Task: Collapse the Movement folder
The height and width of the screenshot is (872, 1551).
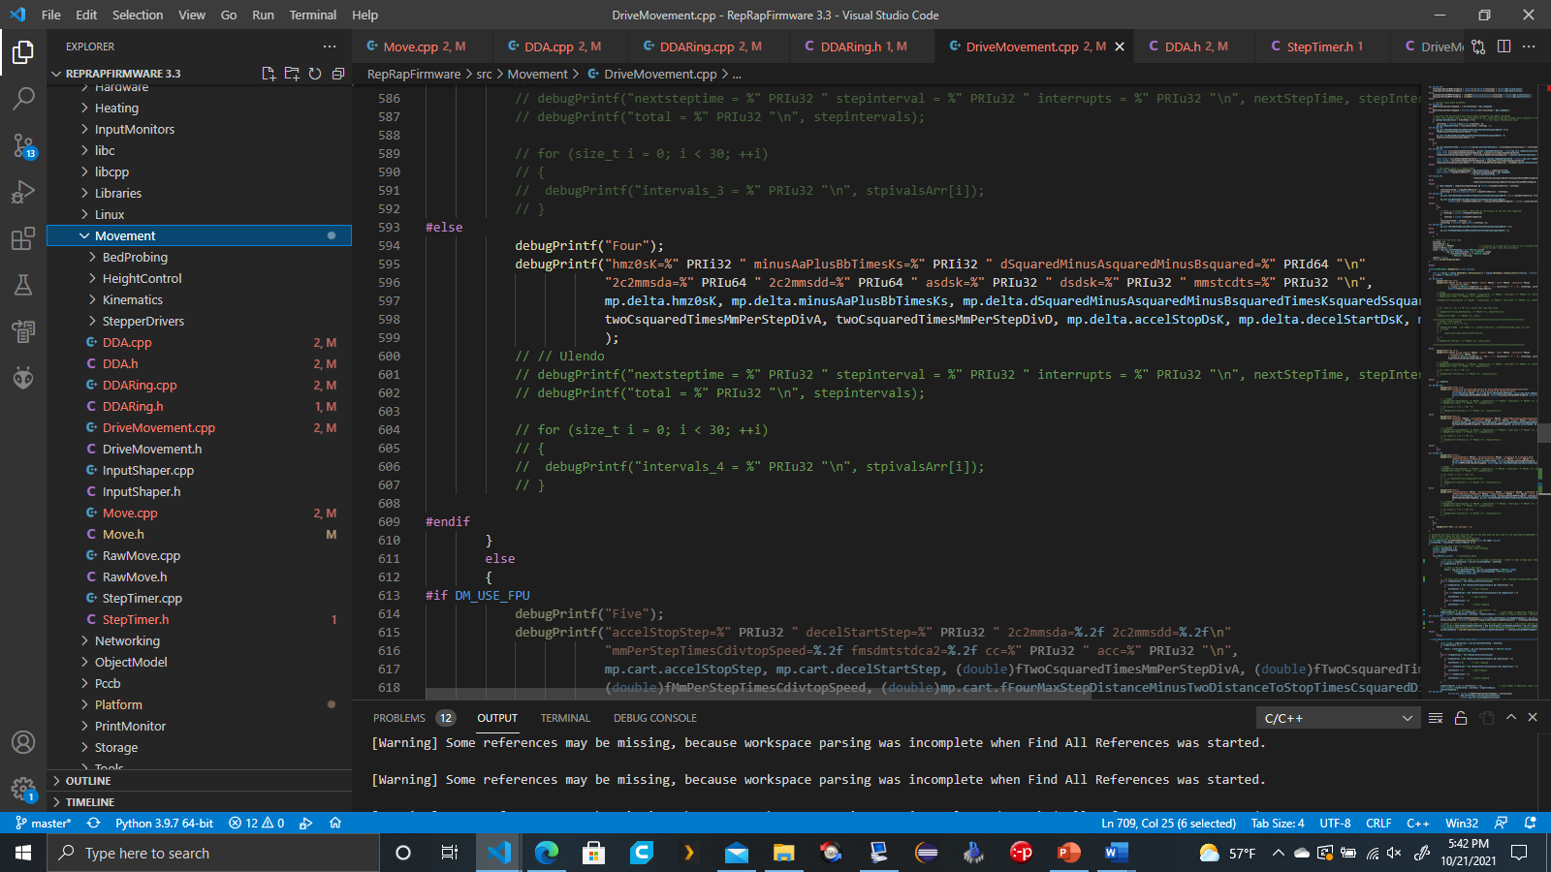Action: click(x=199, y=235)
